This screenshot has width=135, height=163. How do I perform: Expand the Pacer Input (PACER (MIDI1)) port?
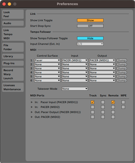point(32,102)
